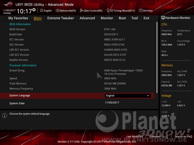Switch to EzMode(F7)

158,137
